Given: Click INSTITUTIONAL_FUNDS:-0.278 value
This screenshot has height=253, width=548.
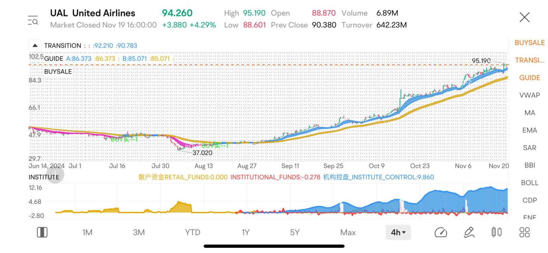Looking at the screenshot, I should pyautogui.click(x=275, y=177).
